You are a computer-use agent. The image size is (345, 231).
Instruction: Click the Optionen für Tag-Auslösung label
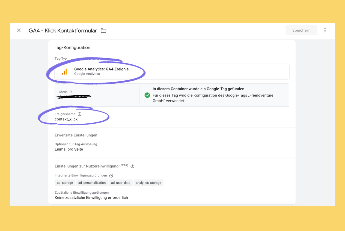coord(76,144)
